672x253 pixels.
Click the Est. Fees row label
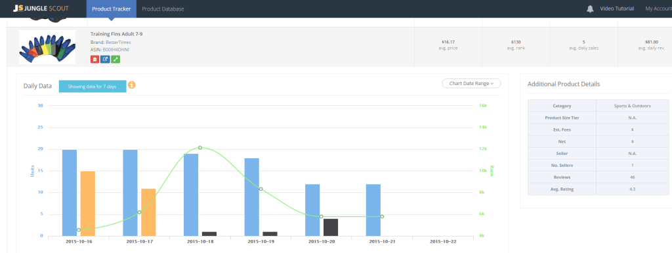pyautogui.click(x=562, y=129)
